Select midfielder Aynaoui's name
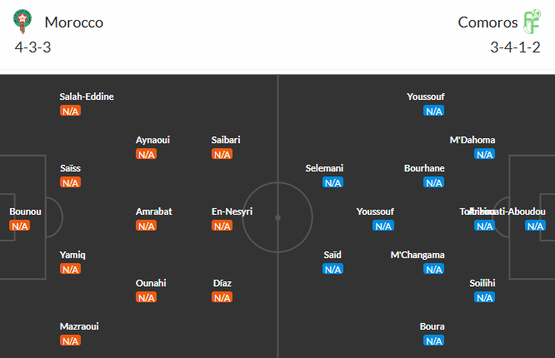 pos(152,140)
